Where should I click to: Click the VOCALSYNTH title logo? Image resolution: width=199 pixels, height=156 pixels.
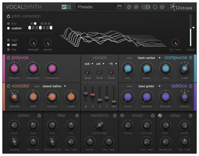[24, 7]
